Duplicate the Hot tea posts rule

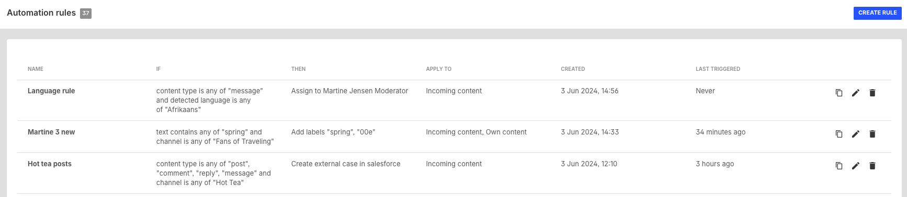(x=839, y=166)
